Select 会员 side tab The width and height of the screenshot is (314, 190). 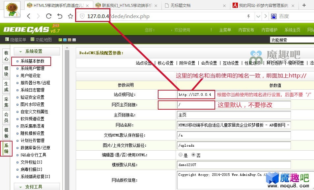click(x=6, y=117)
